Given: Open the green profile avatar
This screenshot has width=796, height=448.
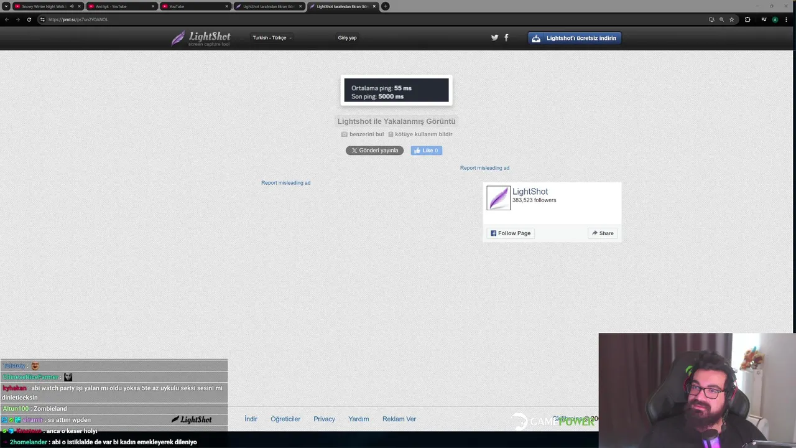Looking at the screenshot, I should click(x=775, y=19).
